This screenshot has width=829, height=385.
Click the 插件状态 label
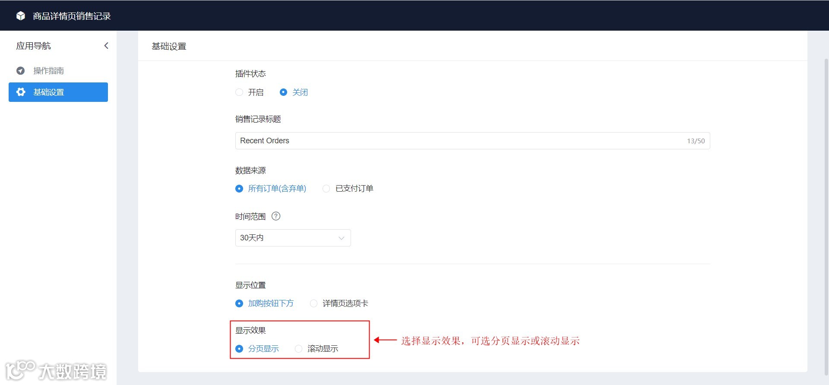click(x=250, y=74)
